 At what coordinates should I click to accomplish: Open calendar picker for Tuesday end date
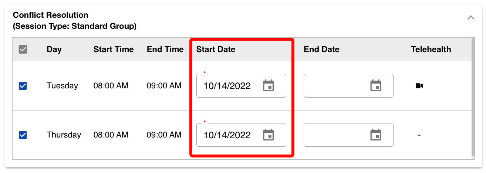pyautogui.click(x=376, y=86)
